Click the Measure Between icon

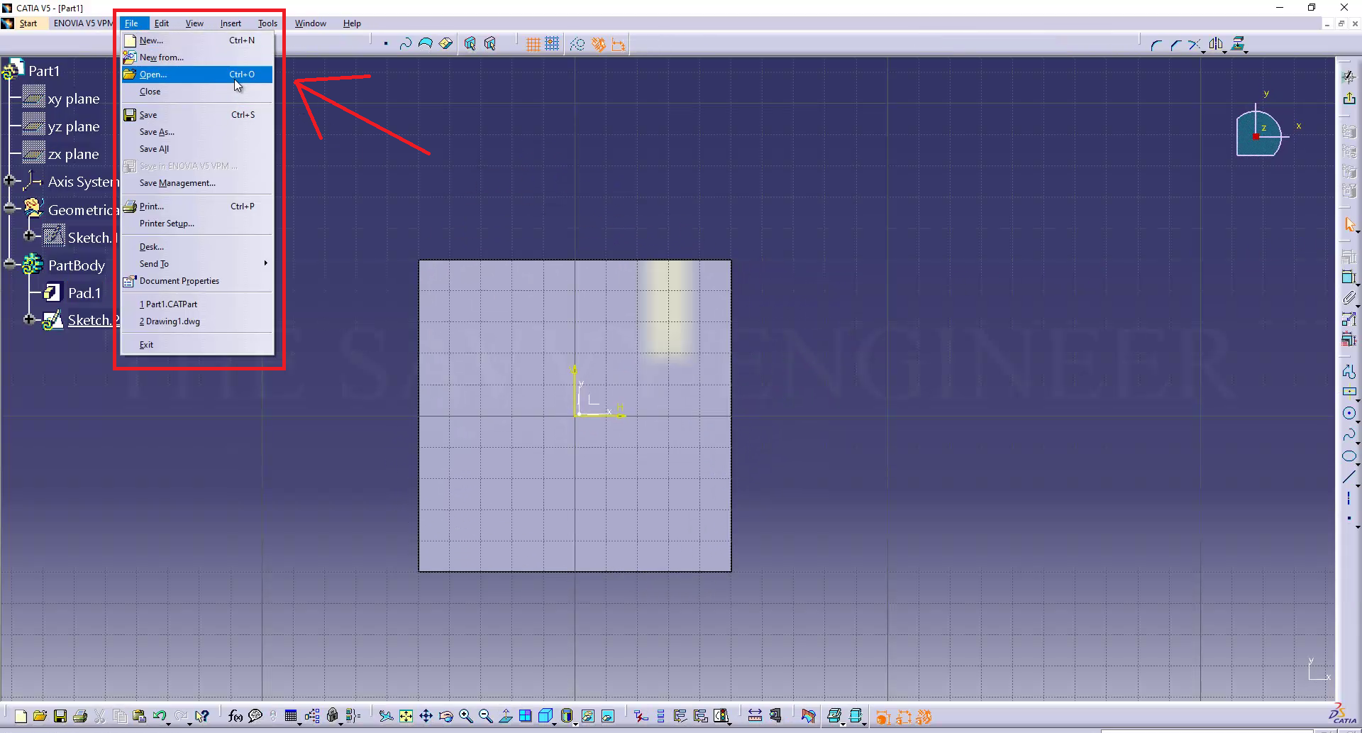point(755,716)
